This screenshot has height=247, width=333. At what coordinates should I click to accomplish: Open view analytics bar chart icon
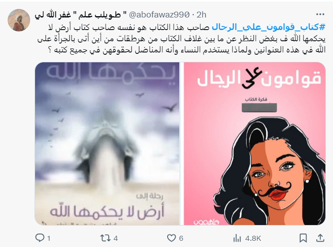[237, 238]
